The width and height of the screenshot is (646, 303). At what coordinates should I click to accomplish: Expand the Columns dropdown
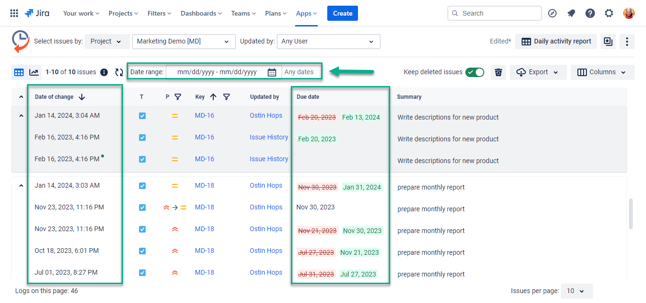602,72
